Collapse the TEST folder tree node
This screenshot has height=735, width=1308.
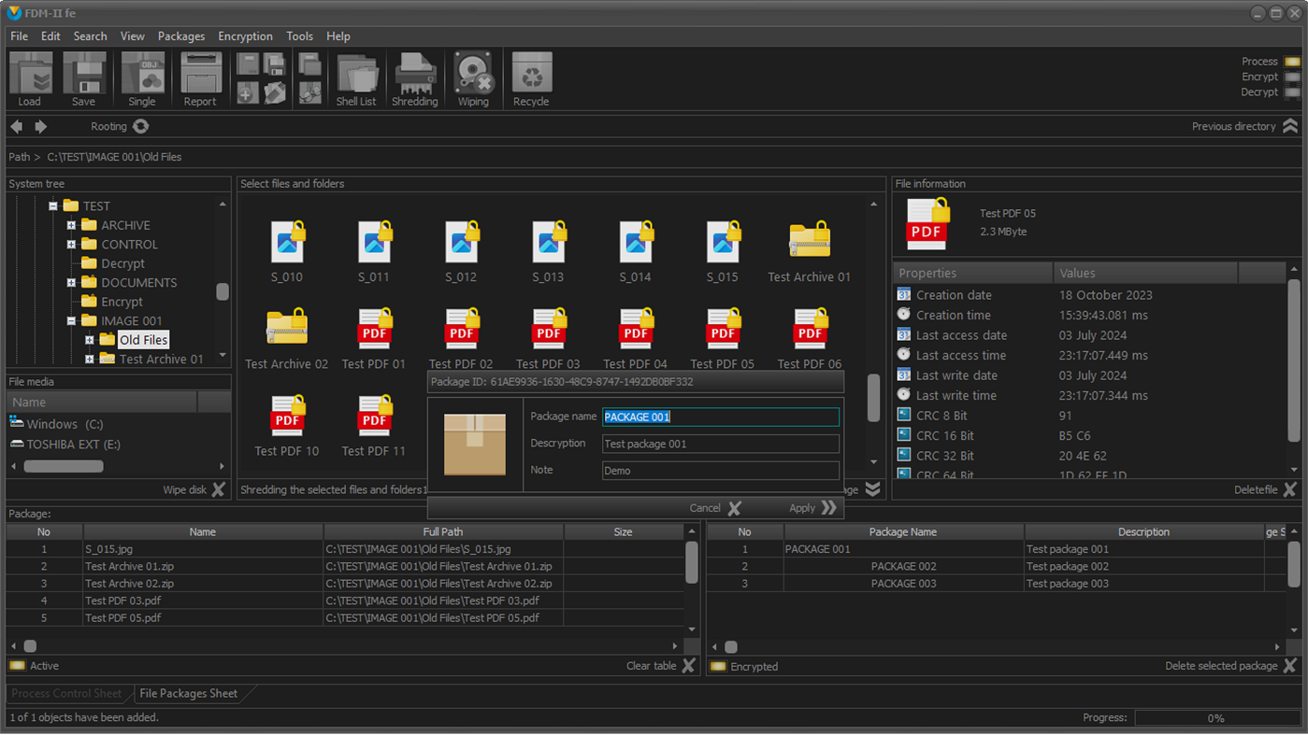pos(53,206)
